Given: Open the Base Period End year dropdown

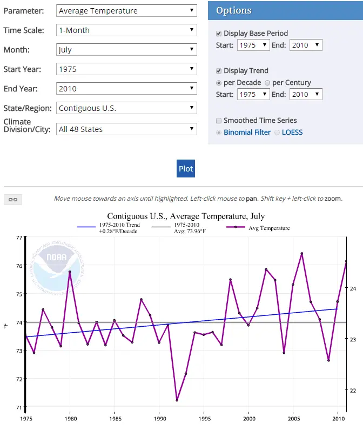Looking at the screenshot, I should click(306, 45).
